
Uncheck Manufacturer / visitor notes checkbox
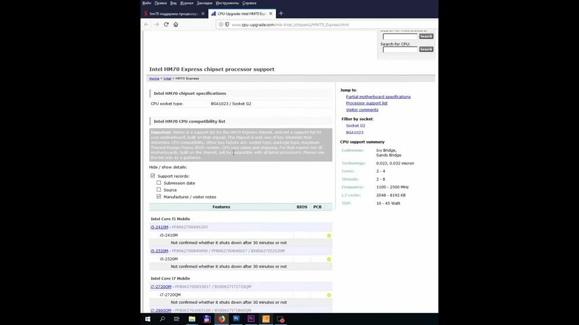tap(159, 196)
